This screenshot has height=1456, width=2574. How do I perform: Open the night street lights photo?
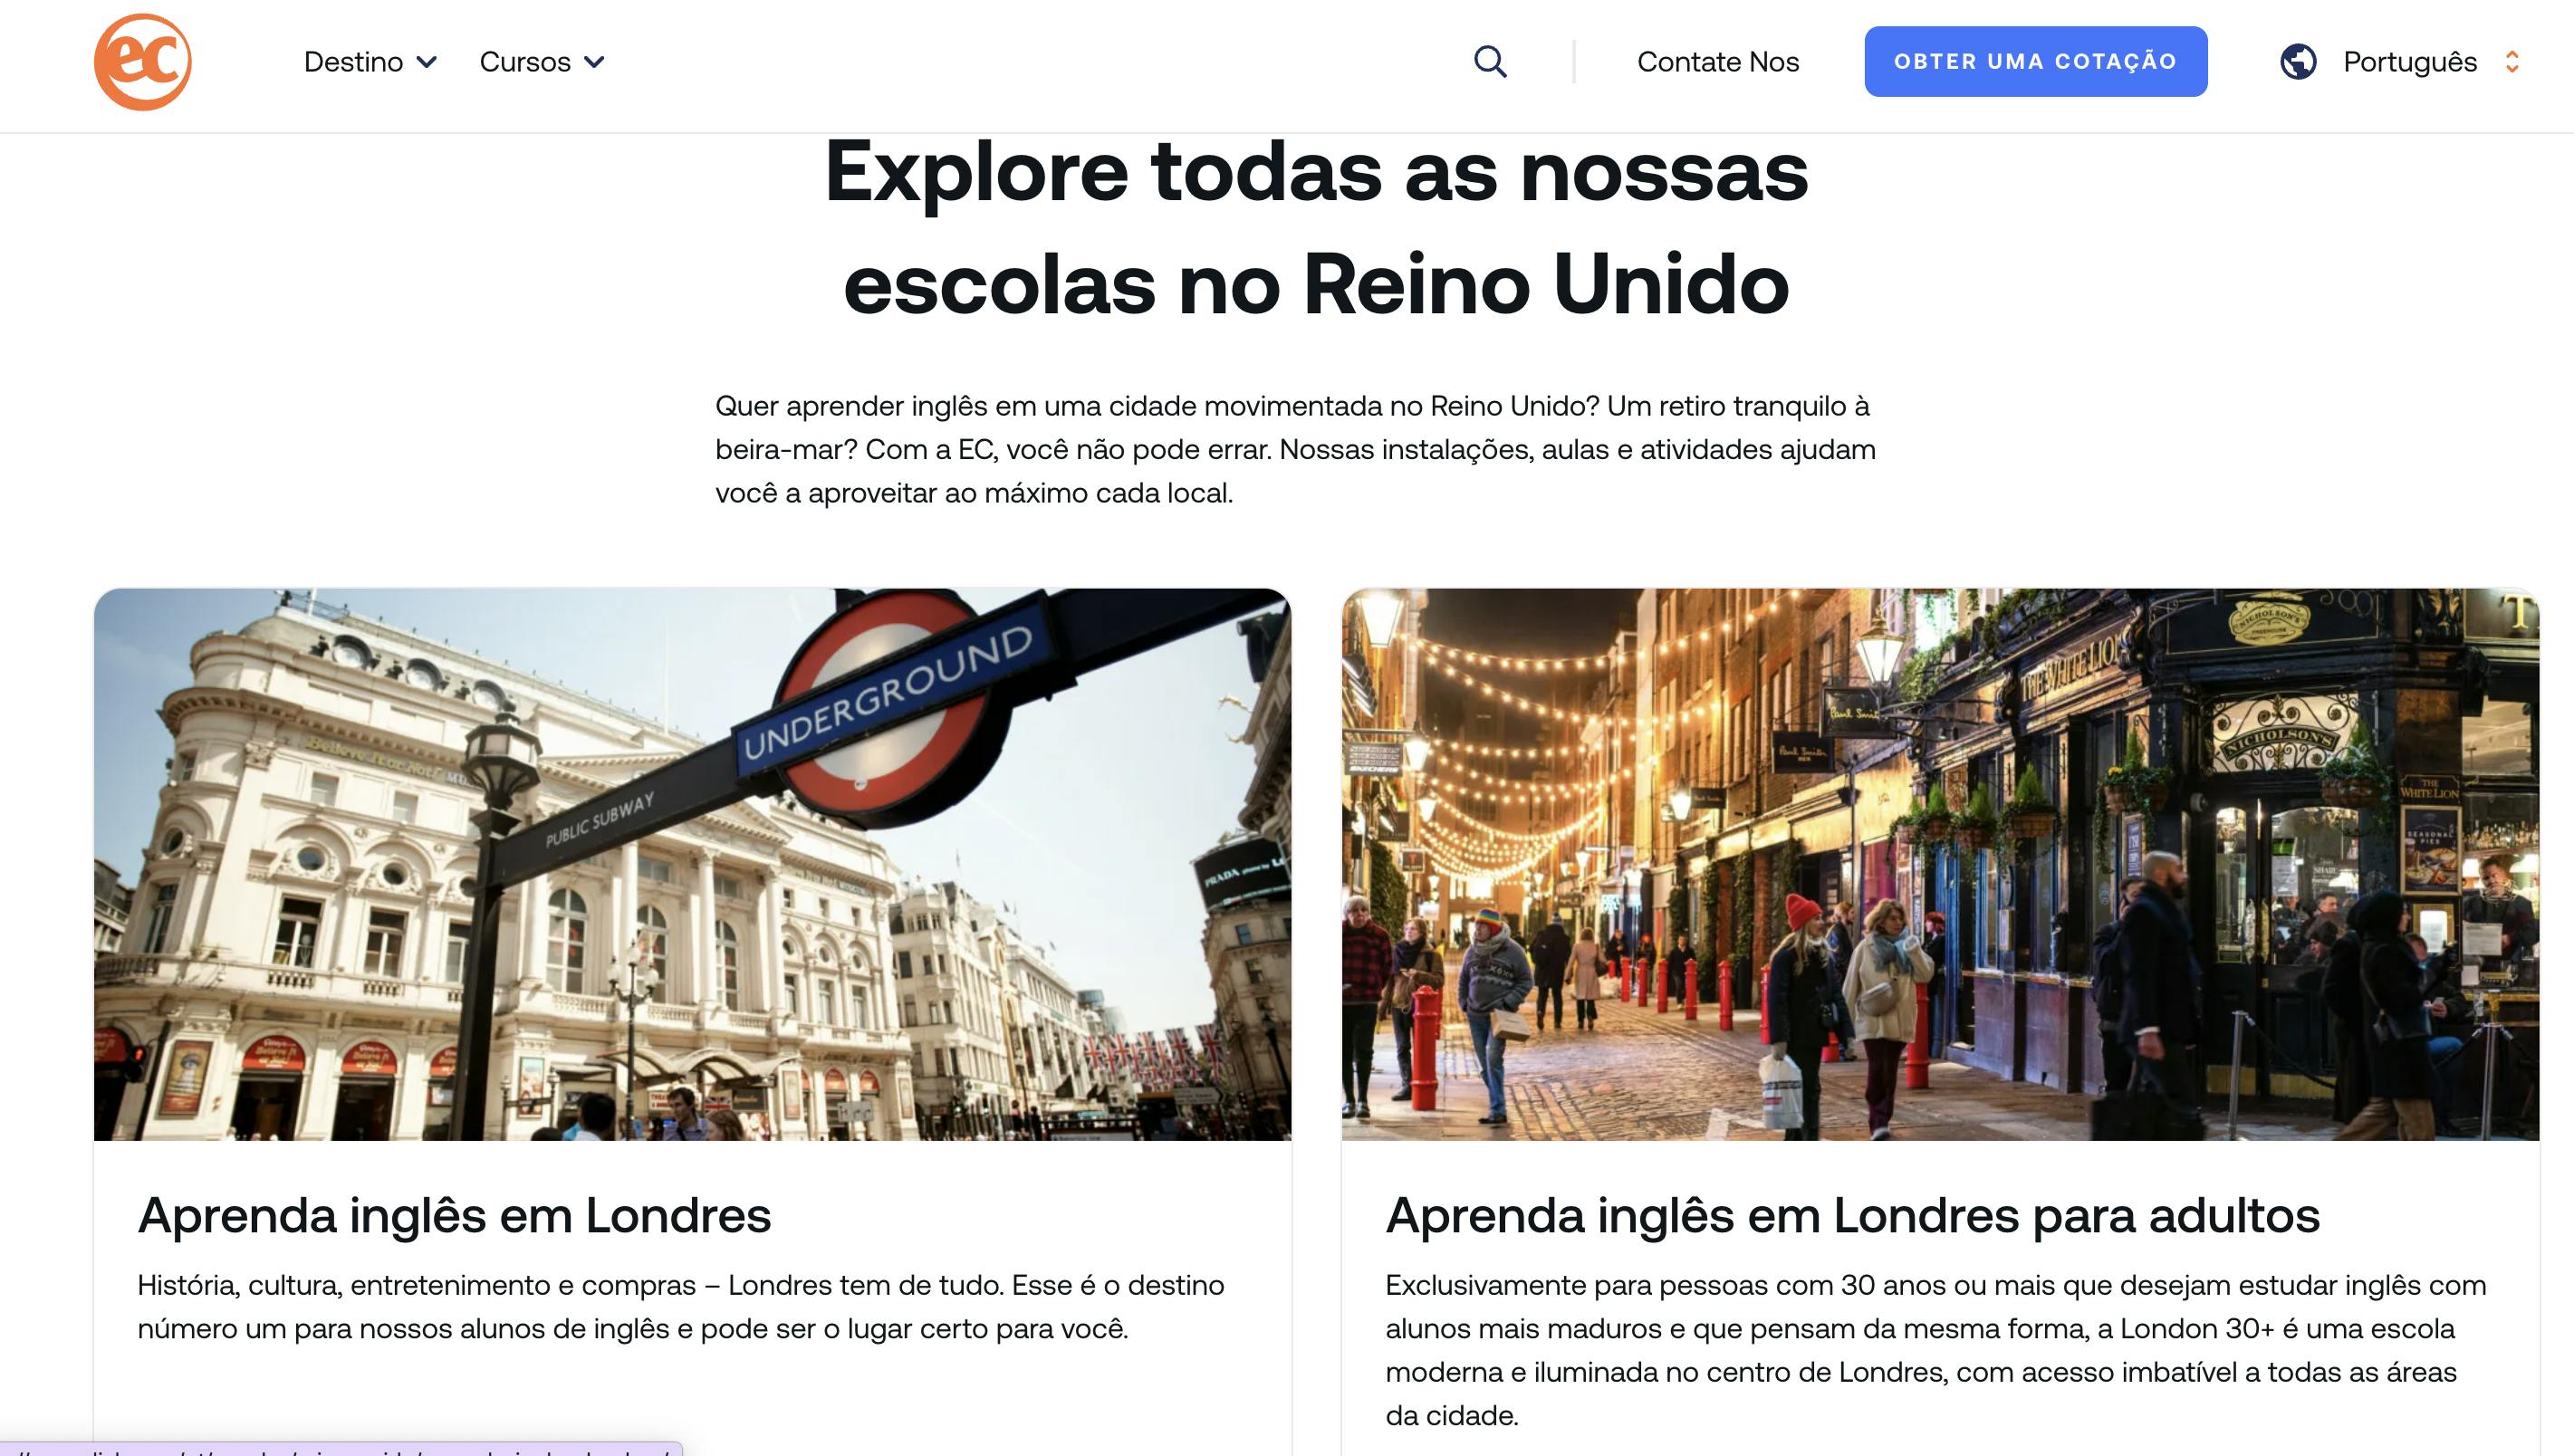(x=1939, y=864)
